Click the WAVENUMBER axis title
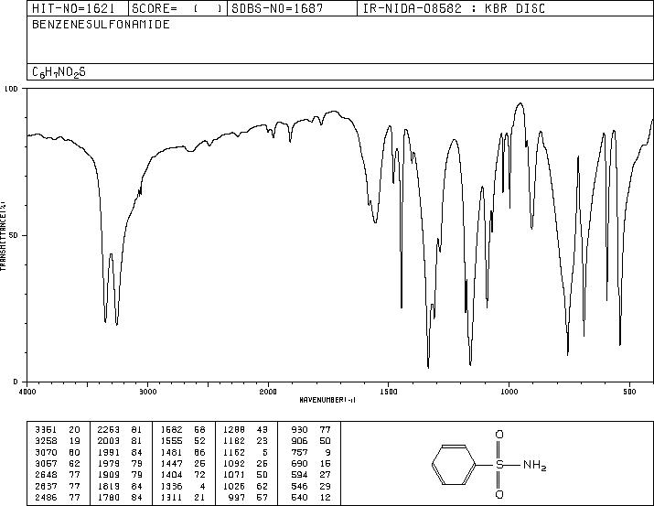This screenshot has width=654, height=506. pyautogui.click(x=327, y=400)
